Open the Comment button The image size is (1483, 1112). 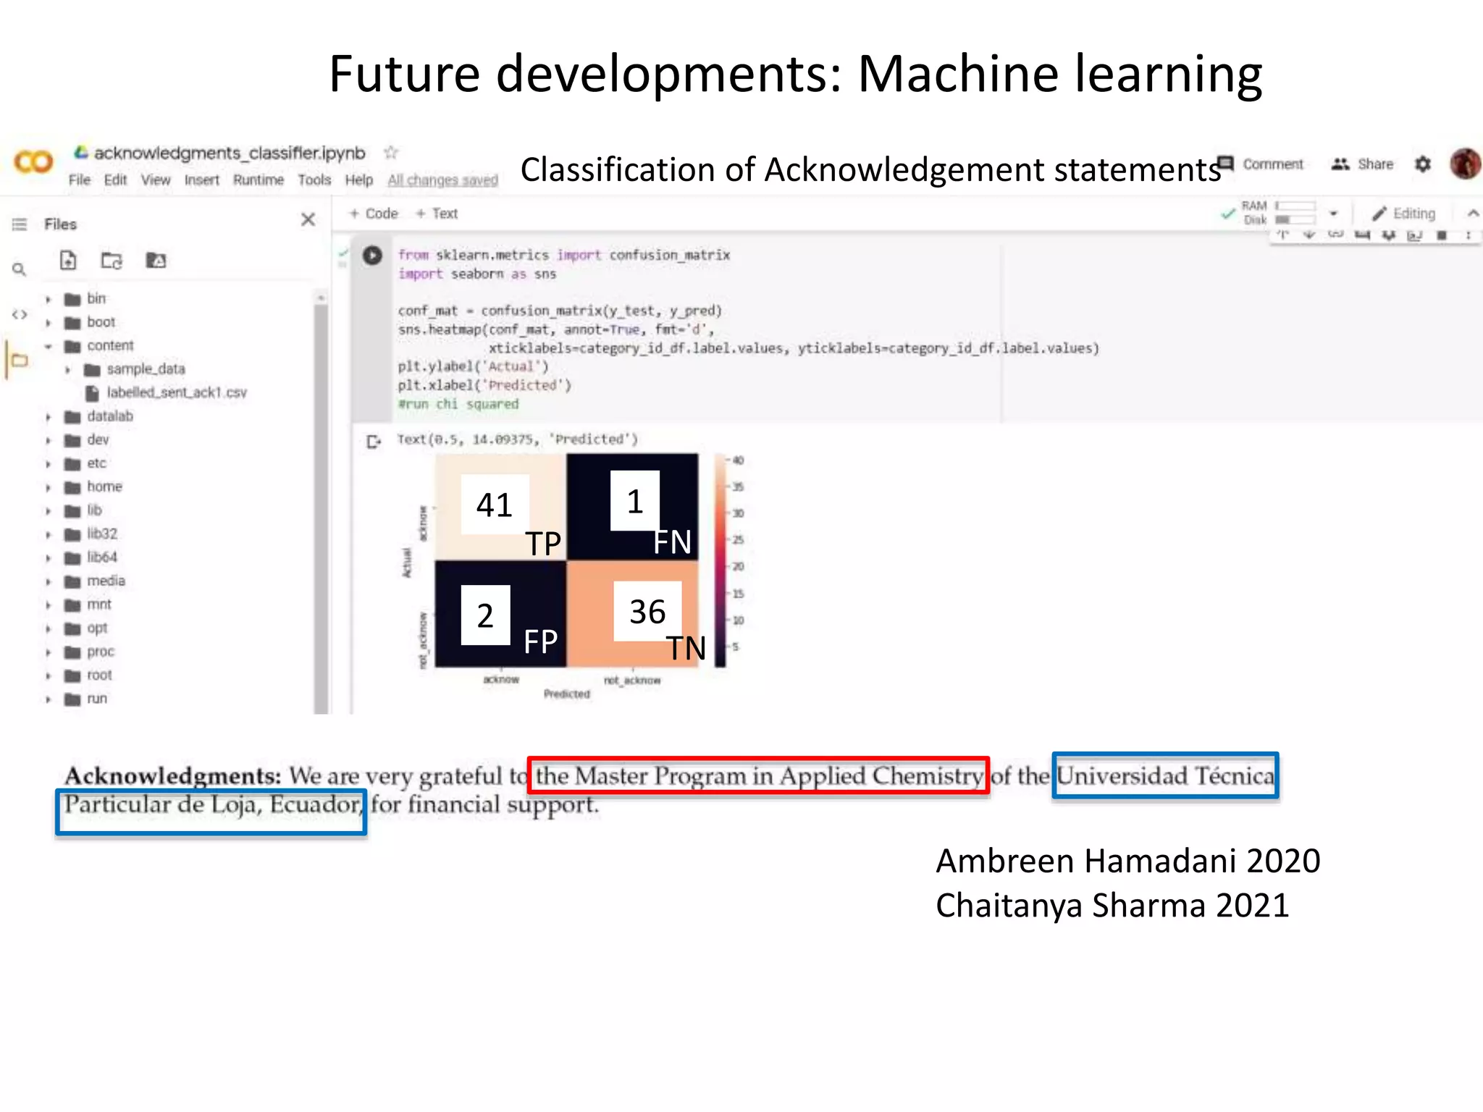point(1261,164)
